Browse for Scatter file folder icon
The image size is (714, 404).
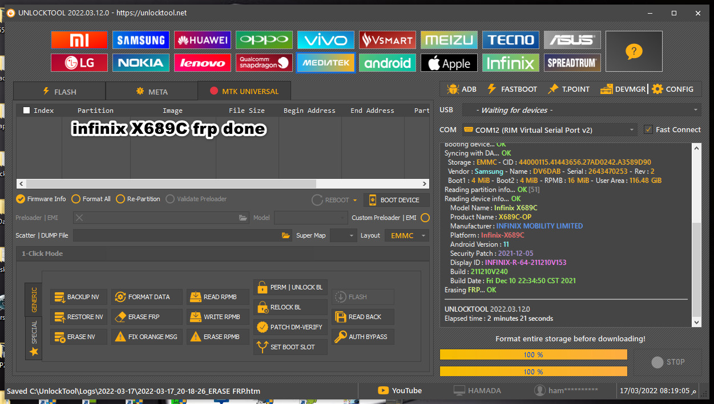point(286,235)
